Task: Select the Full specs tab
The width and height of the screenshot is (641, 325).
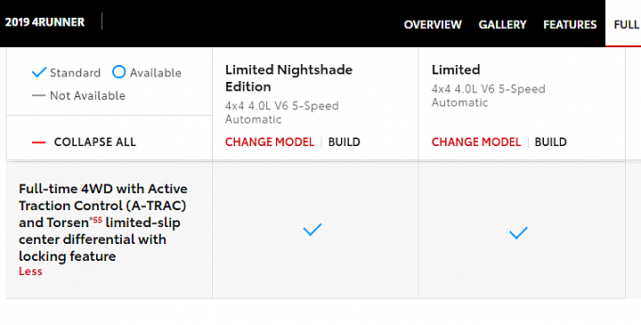Action: 626,25
